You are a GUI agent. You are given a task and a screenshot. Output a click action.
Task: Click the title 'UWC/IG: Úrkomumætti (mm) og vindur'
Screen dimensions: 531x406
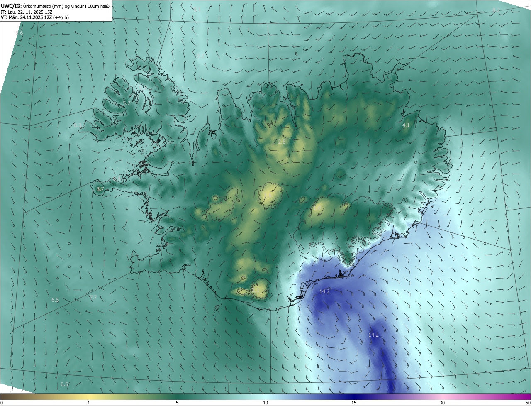point(55,6)
